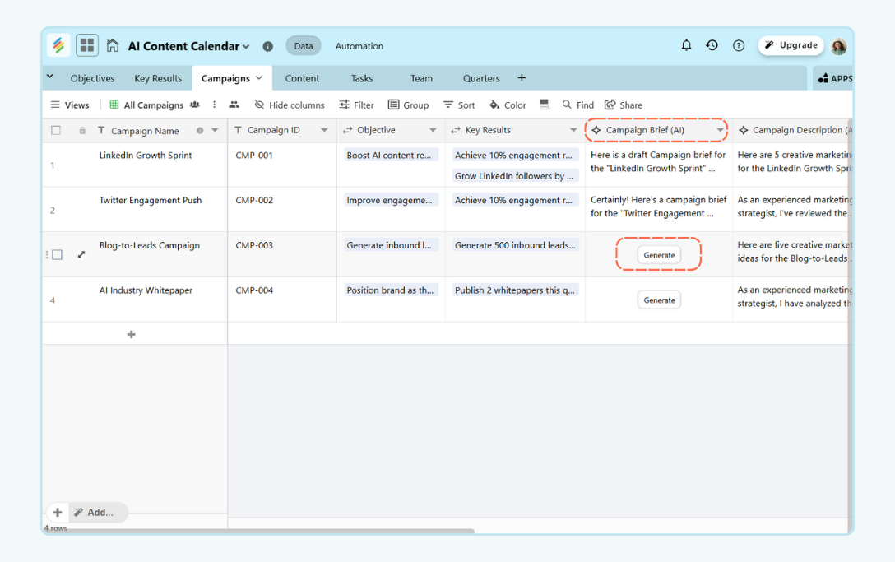Click the Upgrade button
The image size is (895, 562).
791,45
